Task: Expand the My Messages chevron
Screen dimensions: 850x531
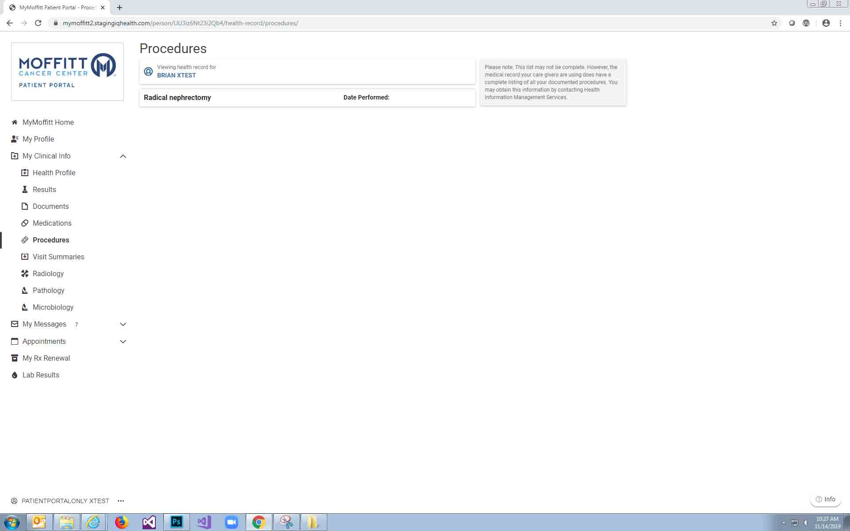Action: (123, 324)
